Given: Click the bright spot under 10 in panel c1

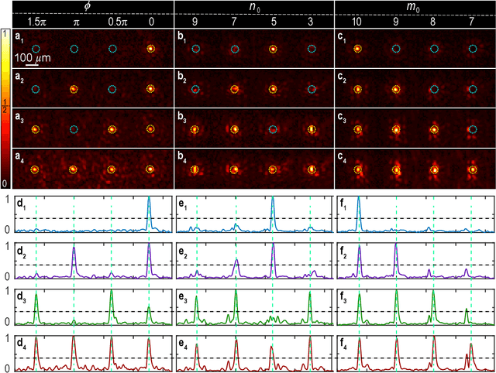Looking at the screenshot, I should 357,49.
